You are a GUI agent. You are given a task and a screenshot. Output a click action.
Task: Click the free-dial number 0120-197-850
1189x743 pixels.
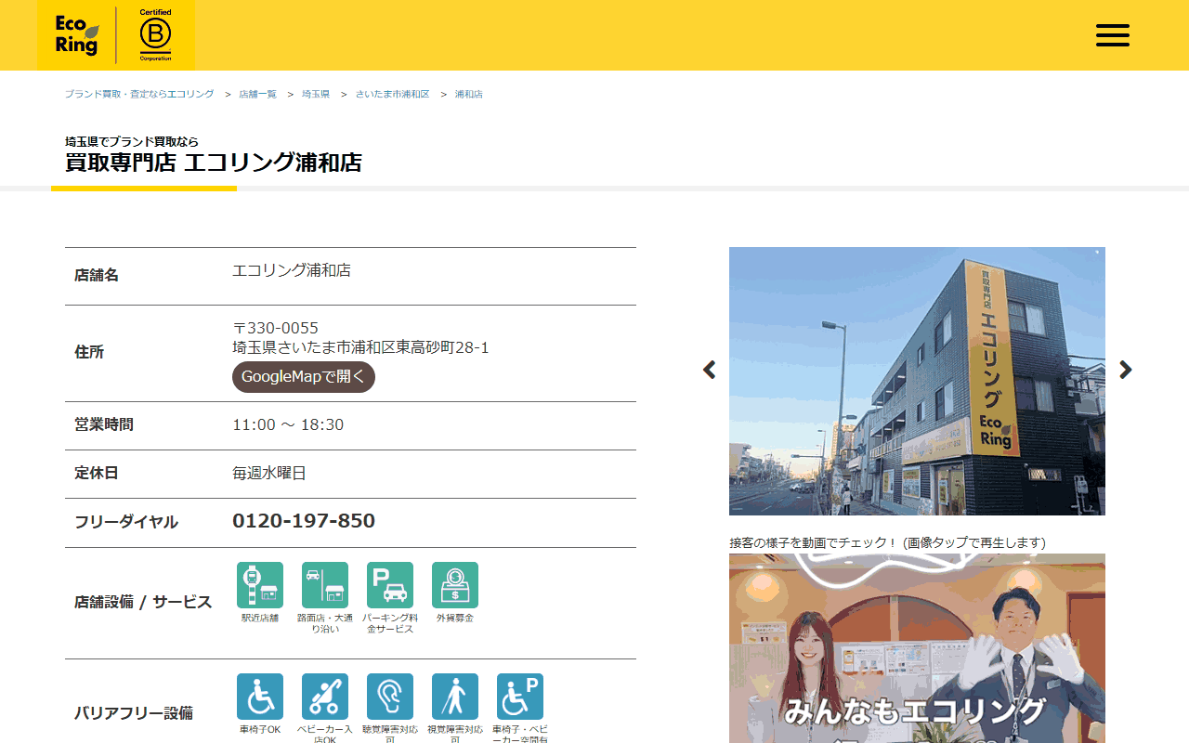(x=304, y=521)
